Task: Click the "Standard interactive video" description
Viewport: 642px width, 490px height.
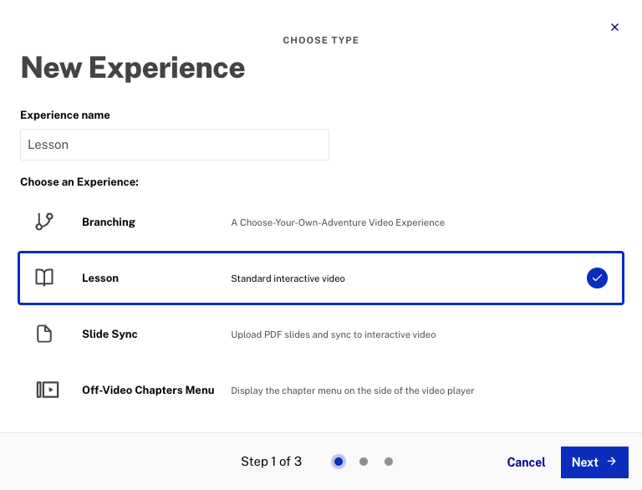Action: [288, 278]
